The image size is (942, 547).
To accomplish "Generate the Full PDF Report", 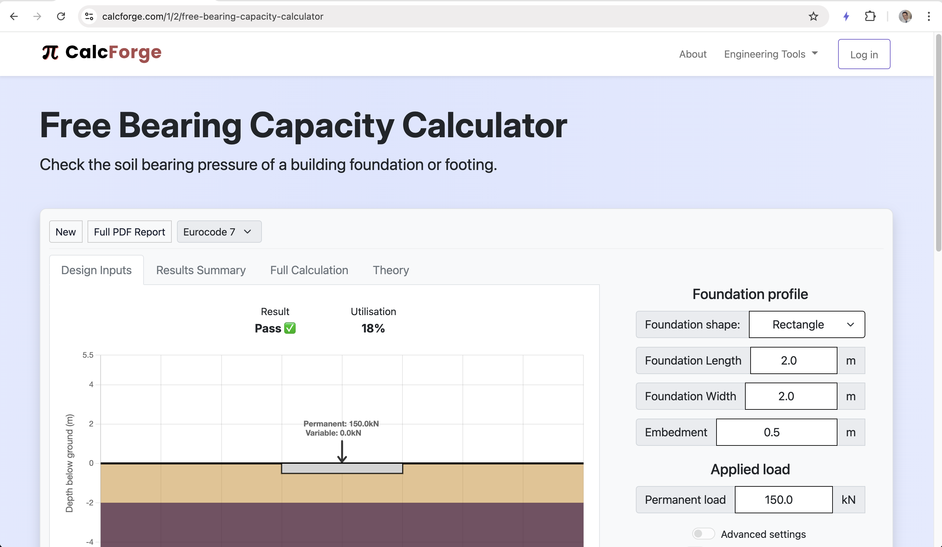I will pos(129,232).
